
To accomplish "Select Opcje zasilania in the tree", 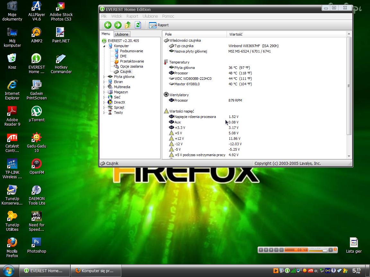I will pos(131,66).
